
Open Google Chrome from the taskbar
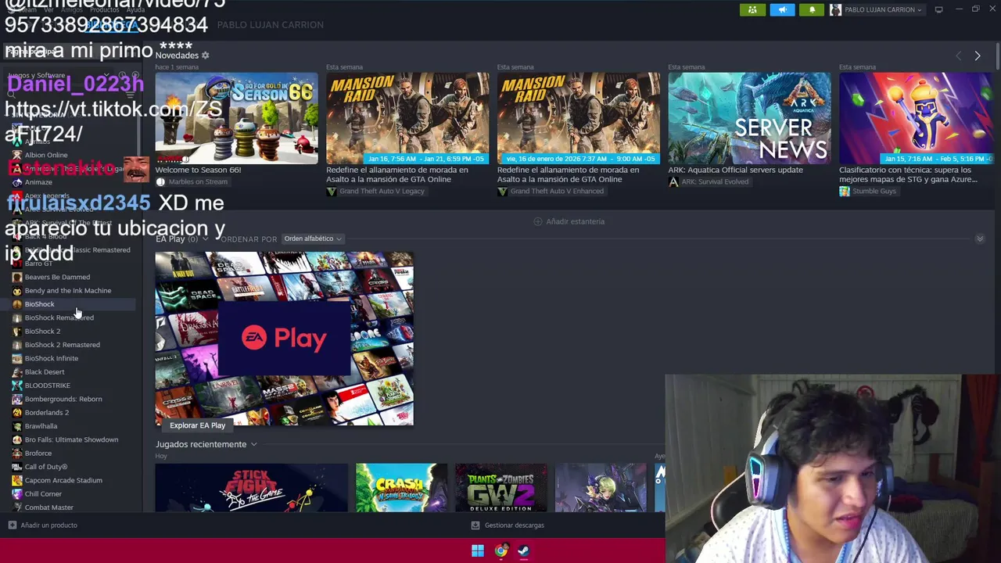pyautogui.click(x=500, y=550)
